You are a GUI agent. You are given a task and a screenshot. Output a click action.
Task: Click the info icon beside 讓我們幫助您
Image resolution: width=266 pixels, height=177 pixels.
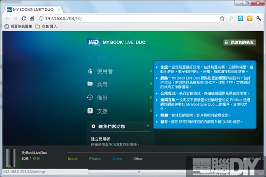93,126
